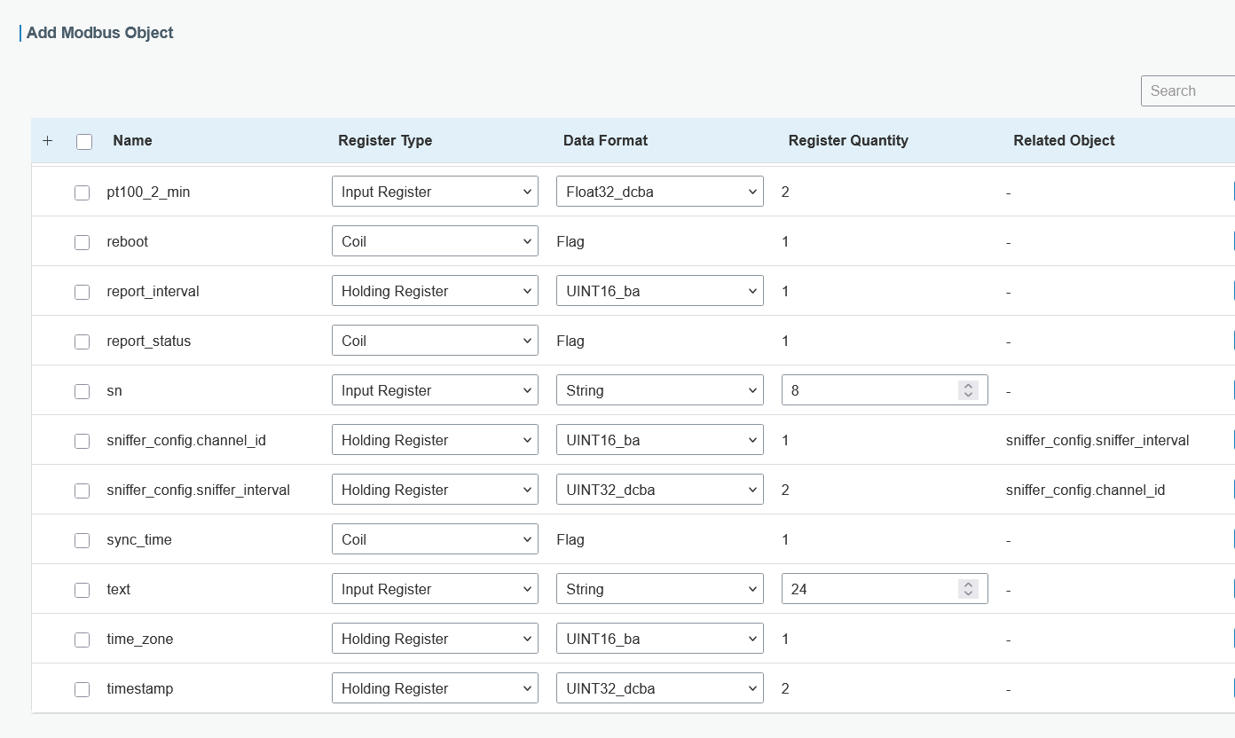Check the timestamp row checkbox
This screenshot has height=738, width=1235.
82,689
